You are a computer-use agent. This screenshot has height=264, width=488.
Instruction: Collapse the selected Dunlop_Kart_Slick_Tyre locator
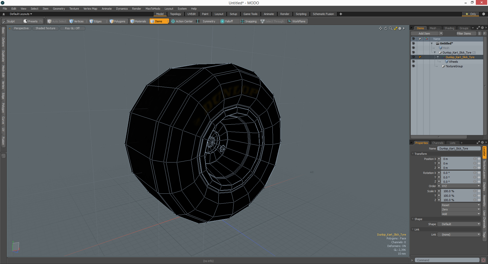click(438, 57)
